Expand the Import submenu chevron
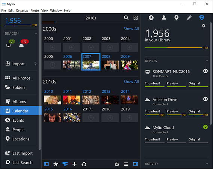Screen dimensions: 213x169 pos(35,63)
